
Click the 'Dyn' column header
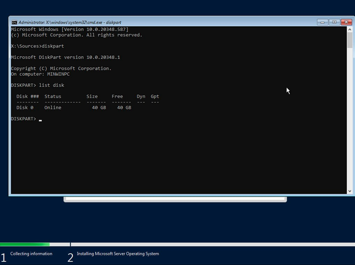(x=141, y=96)
